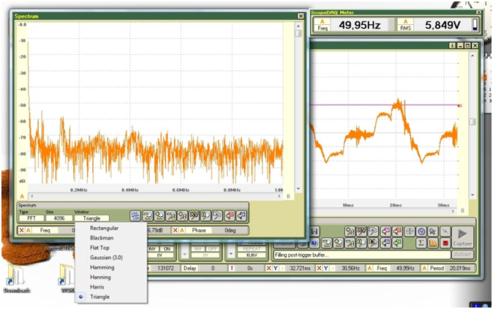
Task: Click the 131072 buffer size field
Action: (x=165, y=268)
